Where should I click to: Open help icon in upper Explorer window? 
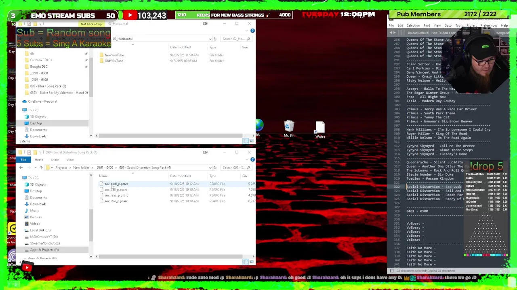click(252, 31)
